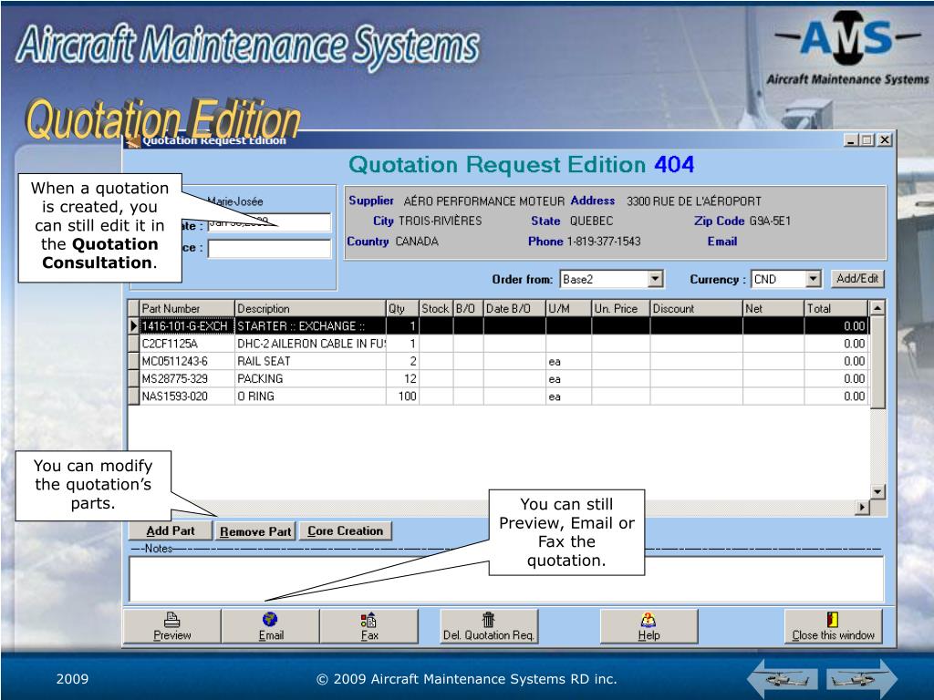Click supplier name AÉRO PERFORMANCE MOTEUR
934x700 pixels.
[483, 201]
